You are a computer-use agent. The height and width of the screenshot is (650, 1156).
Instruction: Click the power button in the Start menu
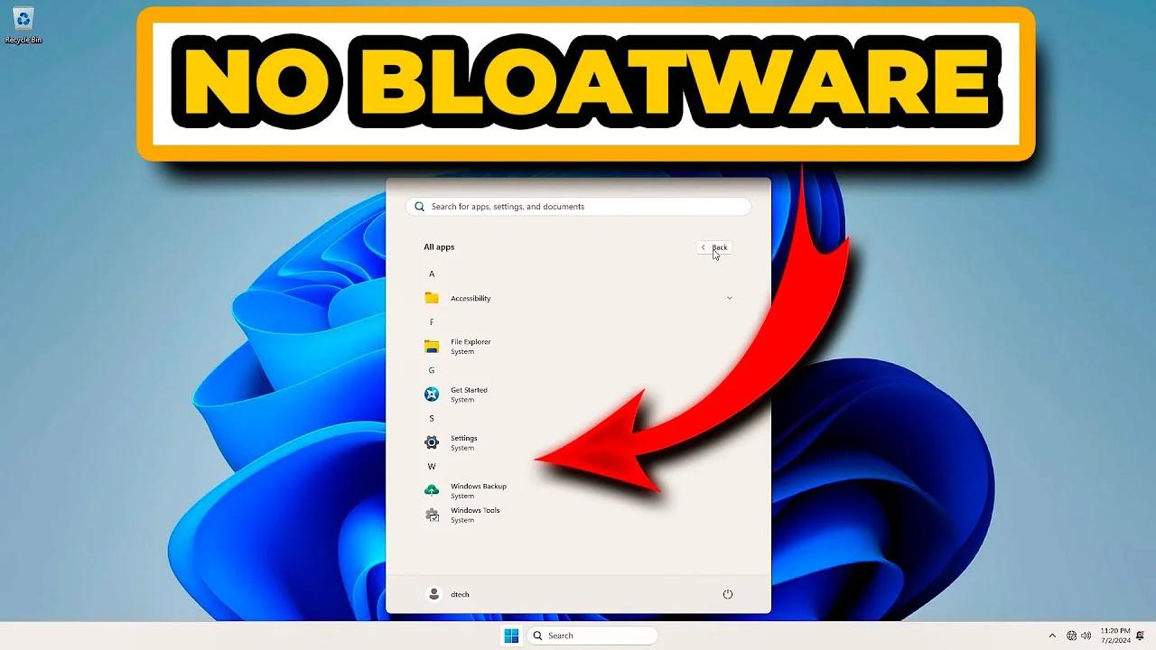click(728, 594)
